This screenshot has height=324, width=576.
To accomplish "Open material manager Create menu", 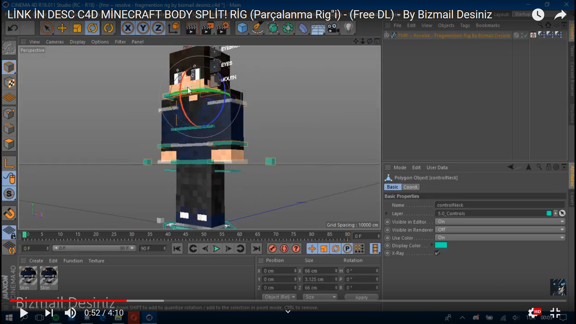I will tap(36, 261).
